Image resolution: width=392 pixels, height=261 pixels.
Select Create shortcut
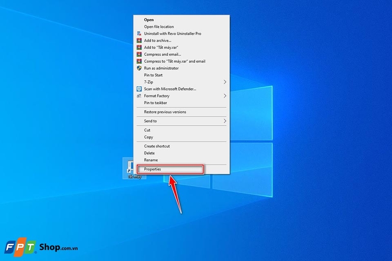coord(181,146)
